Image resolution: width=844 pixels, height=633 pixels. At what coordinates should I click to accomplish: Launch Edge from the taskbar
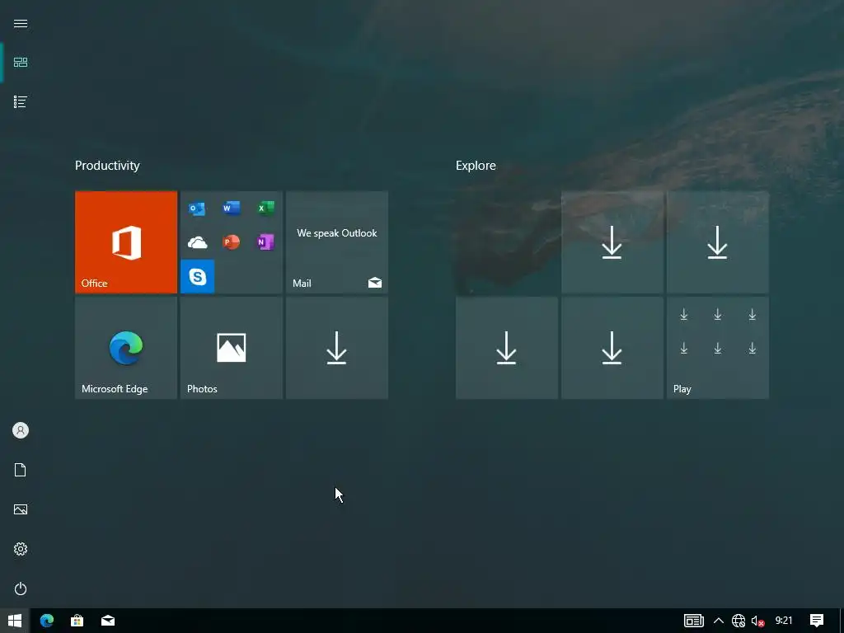point(47,621)
